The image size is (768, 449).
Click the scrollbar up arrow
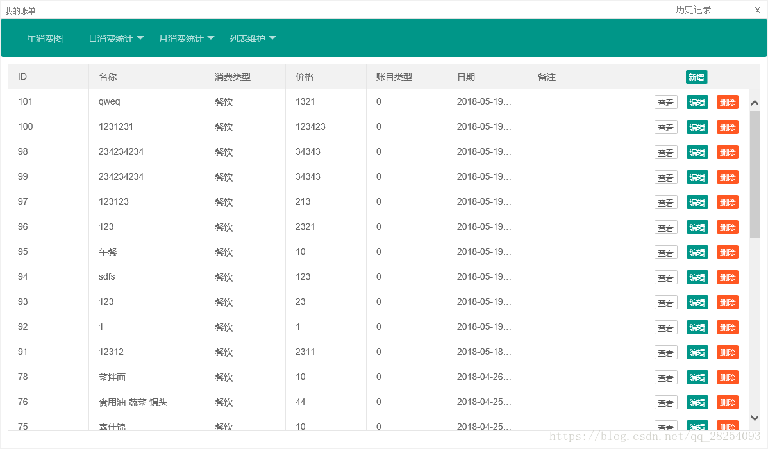(x=755, y=103)
